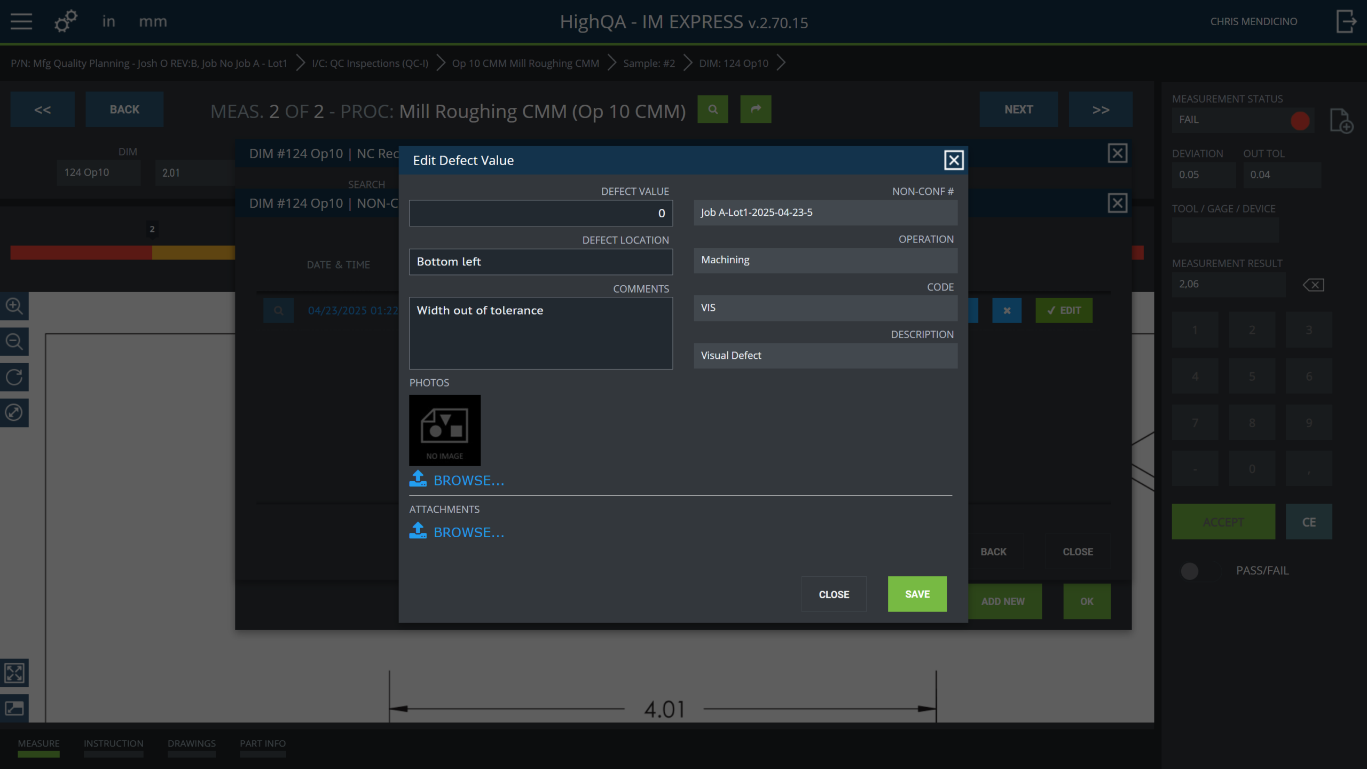
Task: Click the attachments upload icon
Action: tap(418, 530)
